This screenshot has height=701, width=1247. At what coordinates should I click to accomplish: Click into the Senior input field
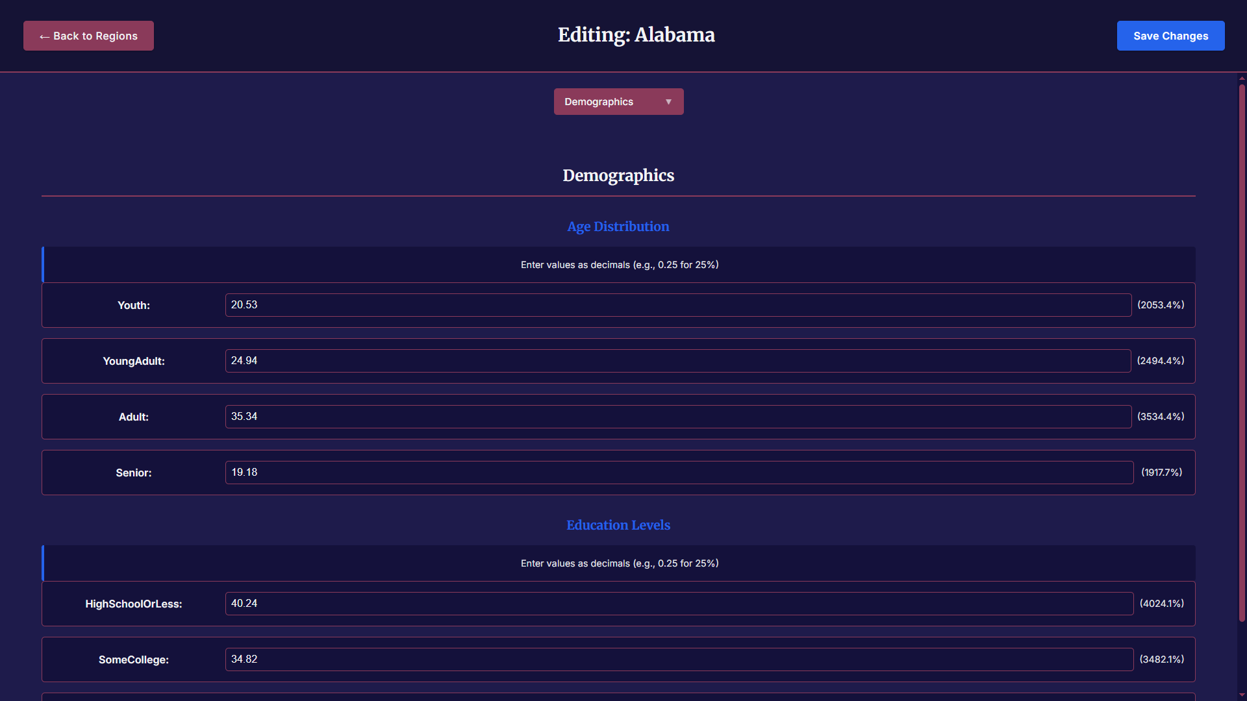[x=679, y=473]
